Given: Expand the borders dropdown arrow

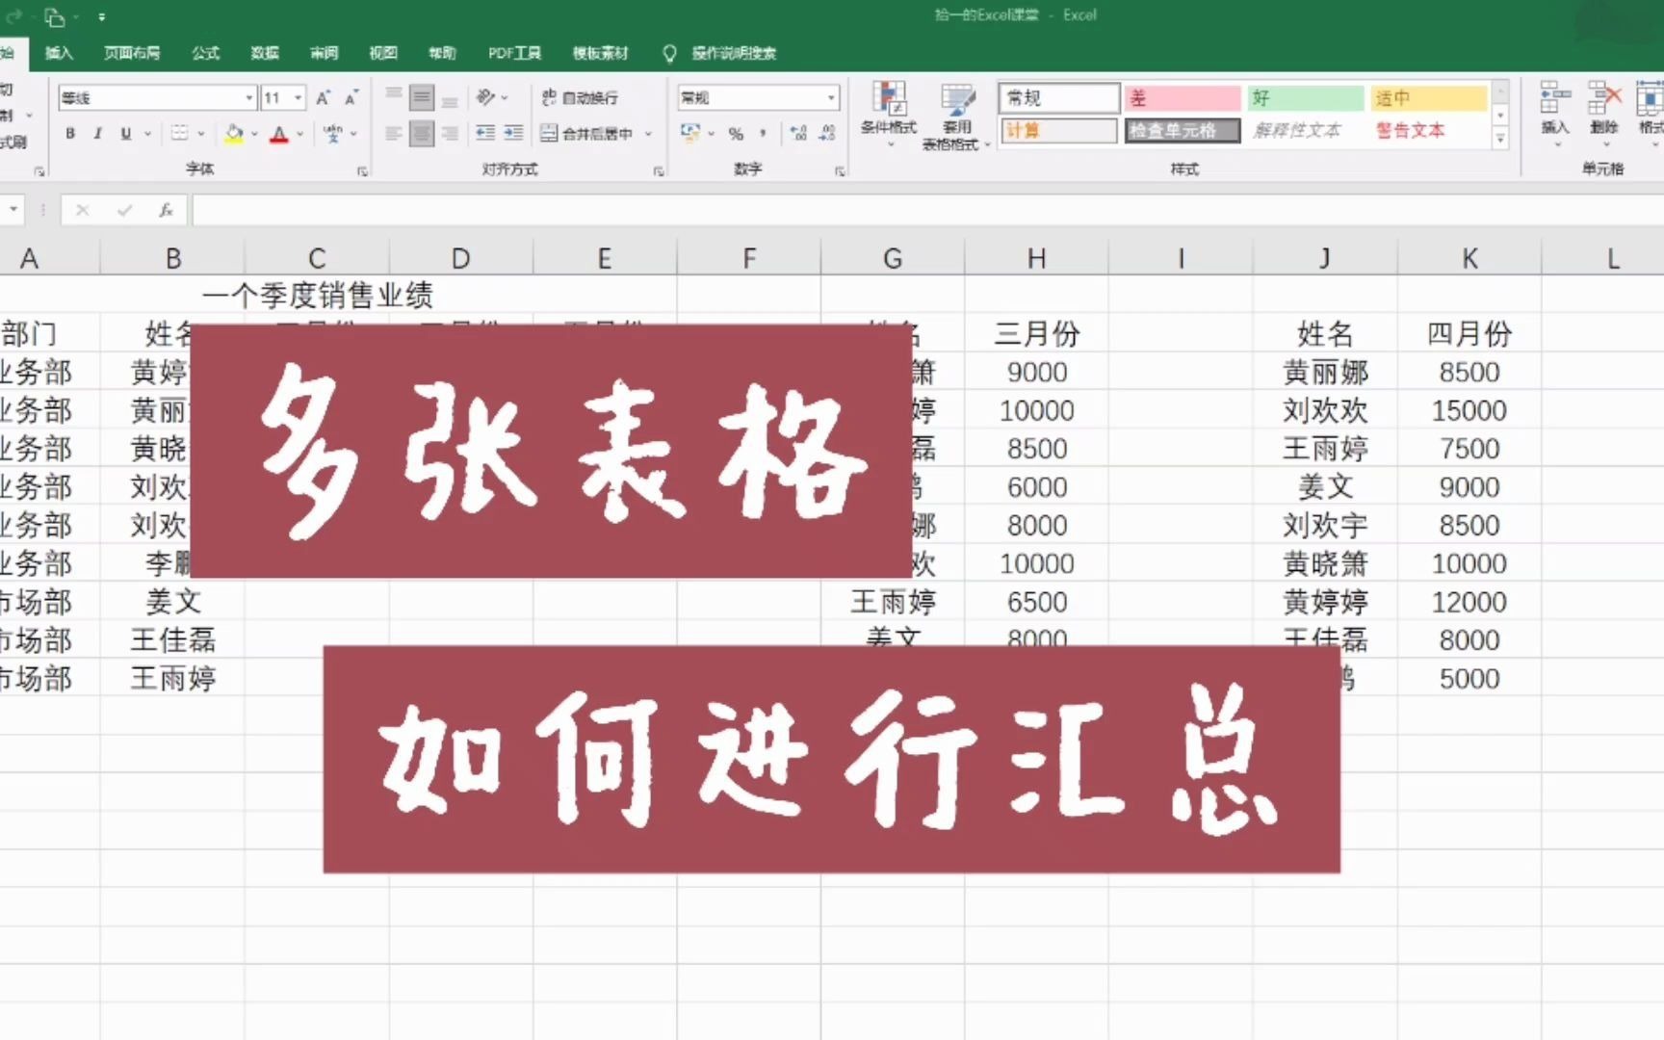Looking at the screenshot, I should pos(201,133).
